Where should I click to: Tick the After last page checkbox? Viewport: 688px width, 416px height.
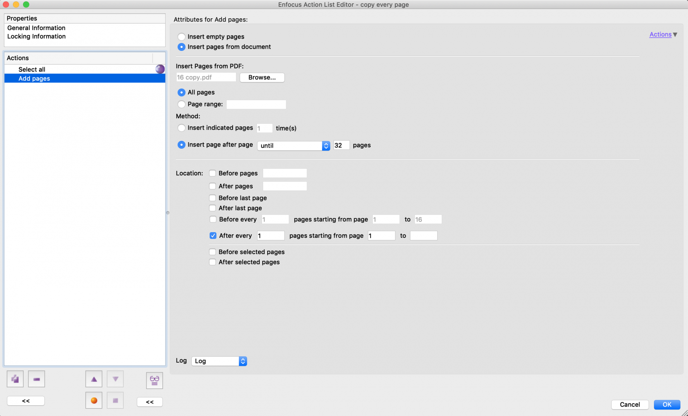pyautogui.click(x=212, y=208)
